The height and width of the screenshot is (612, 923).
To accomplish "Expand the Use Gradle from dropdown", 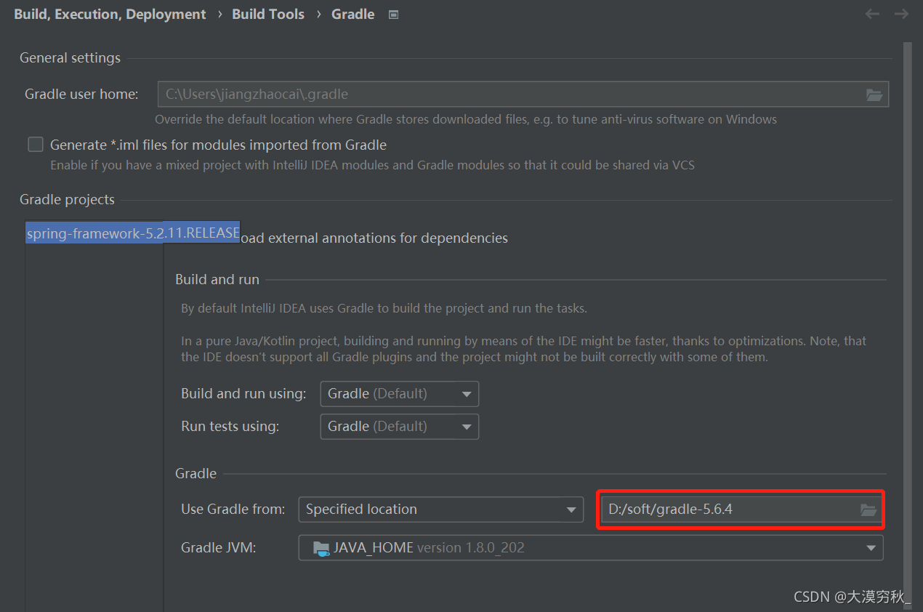I will (440, 510).
